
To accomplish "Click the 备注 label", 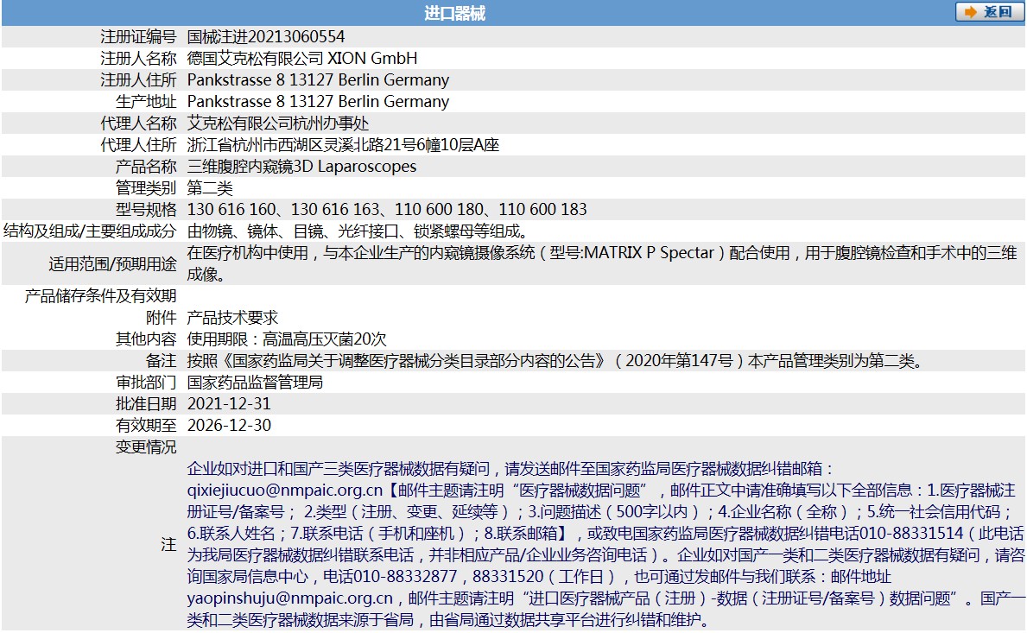I will [162, 361].
